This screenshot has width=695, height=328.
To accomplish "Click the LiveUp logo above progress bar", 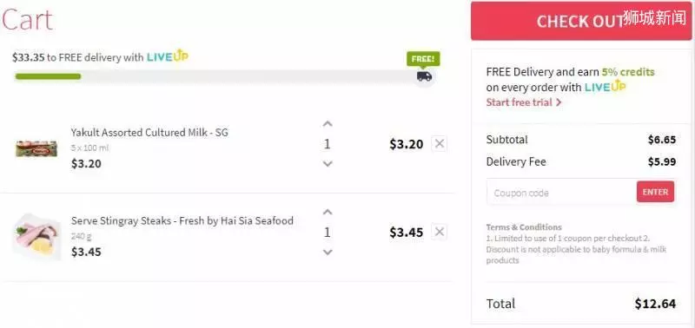I will (x=168, y=56).
